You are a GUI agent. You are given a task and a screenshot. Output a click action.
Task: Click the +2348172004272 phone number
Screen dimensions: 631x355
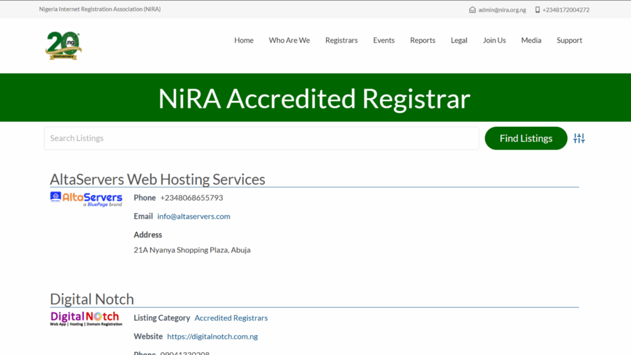tap(566, 10)
